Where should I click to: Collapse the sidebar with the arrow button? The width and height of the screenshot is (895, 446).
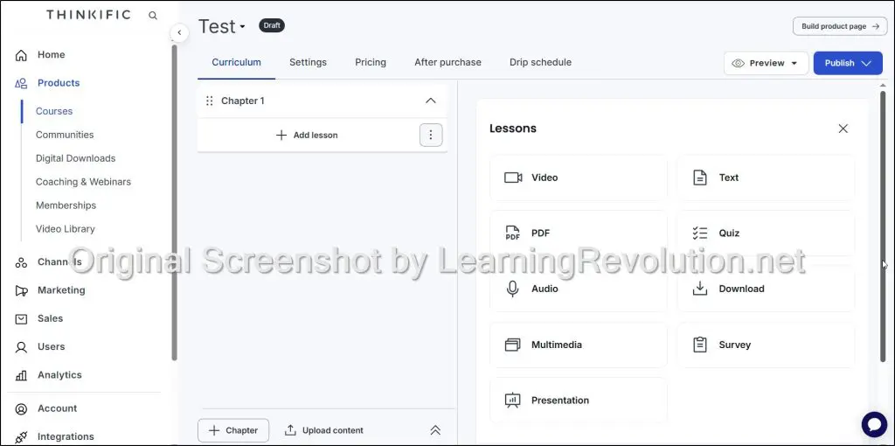coord(179,32)
